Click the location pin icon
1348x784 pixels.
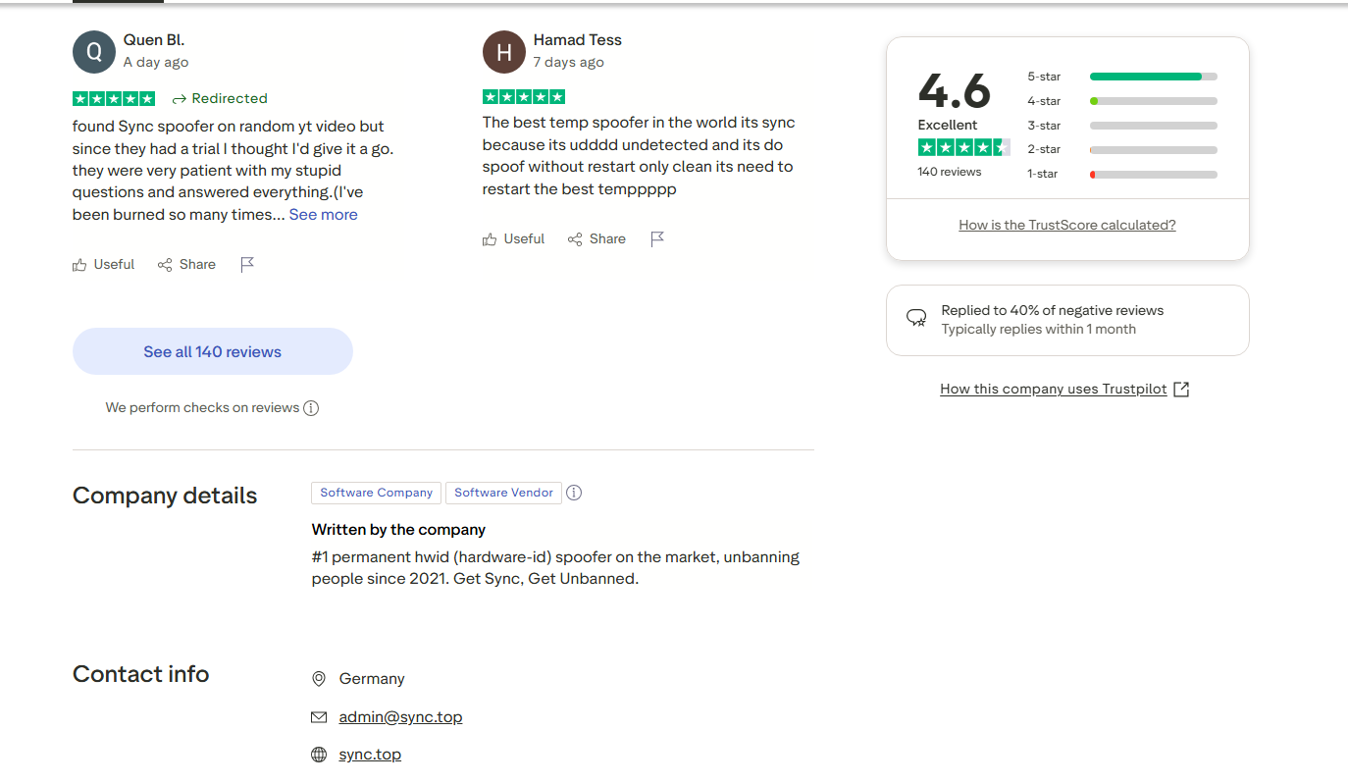point(319,679)
